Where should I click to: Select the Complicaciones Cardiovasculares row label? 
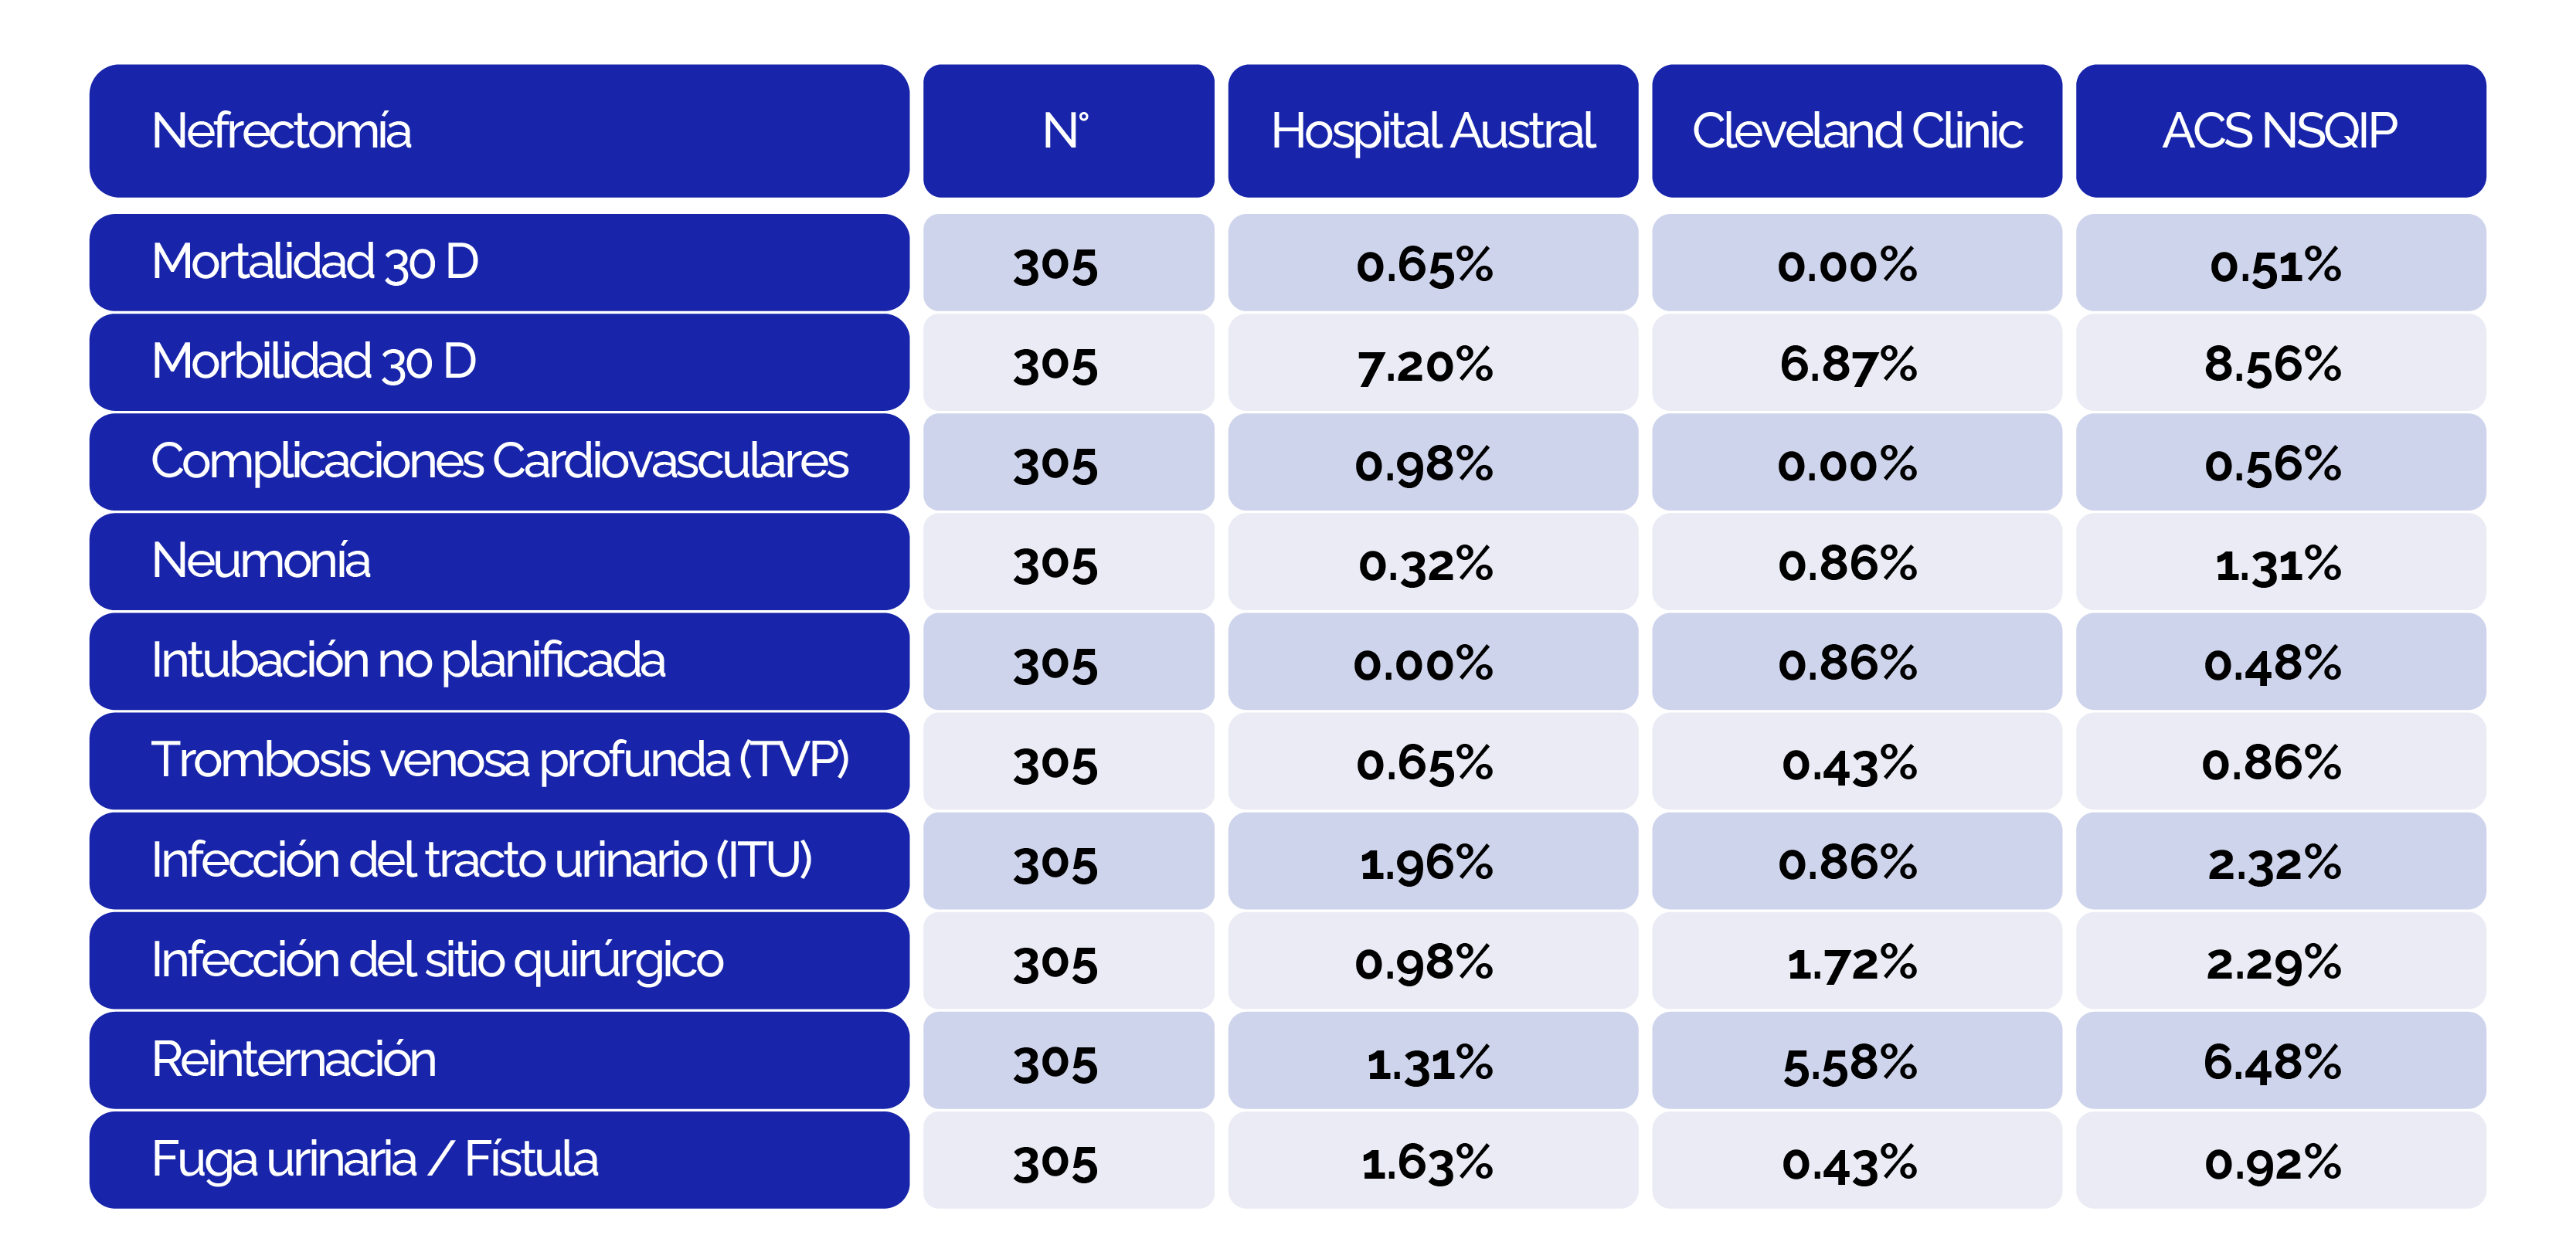point(498,462)
